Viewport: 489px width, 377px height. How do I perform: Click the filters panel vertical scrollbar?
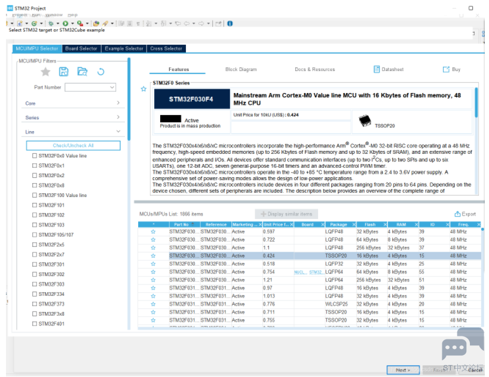point(129,100)
